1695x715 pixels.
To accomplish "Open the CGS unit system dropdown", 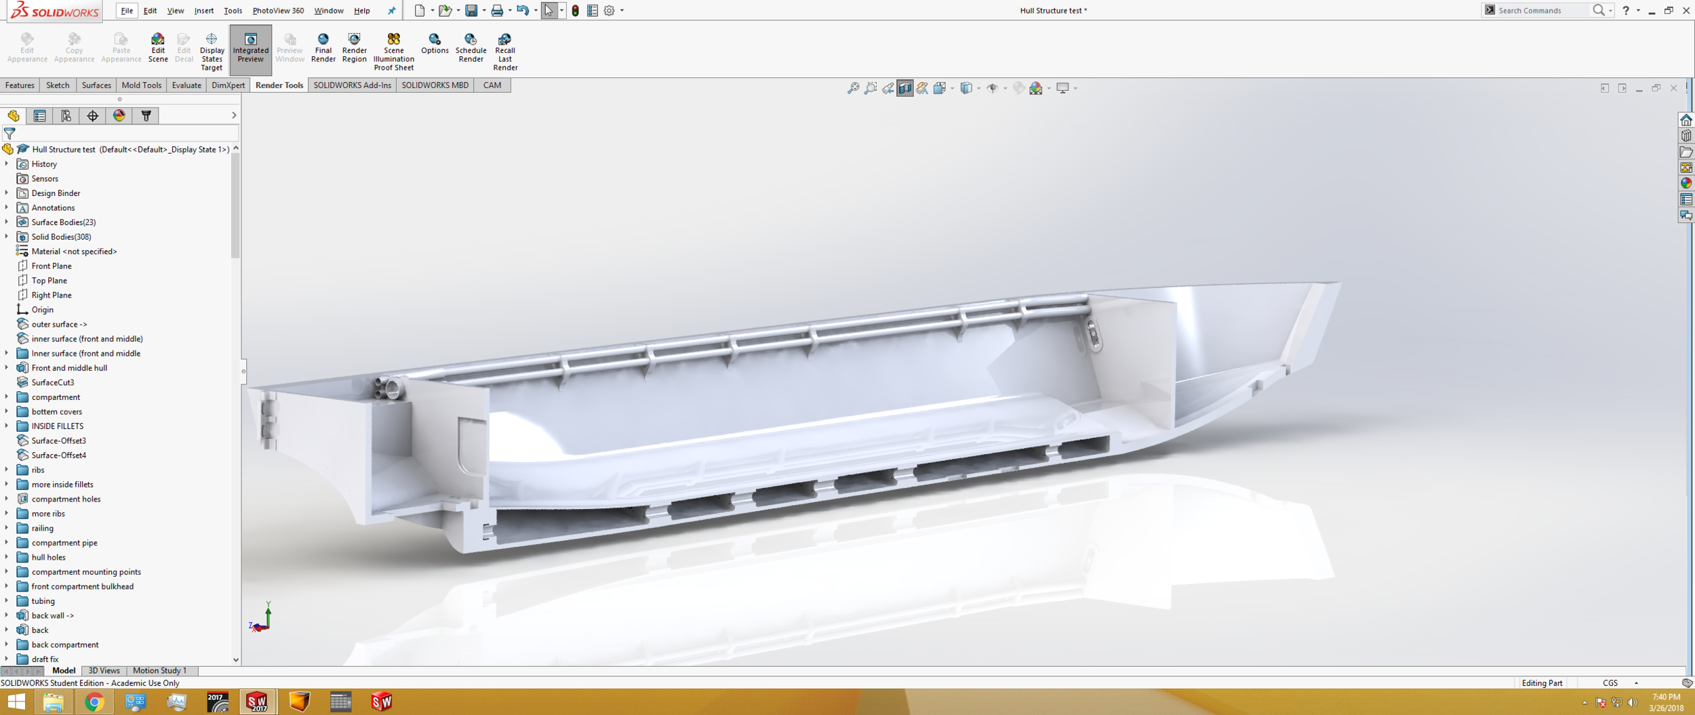I will coord(1636,683).
